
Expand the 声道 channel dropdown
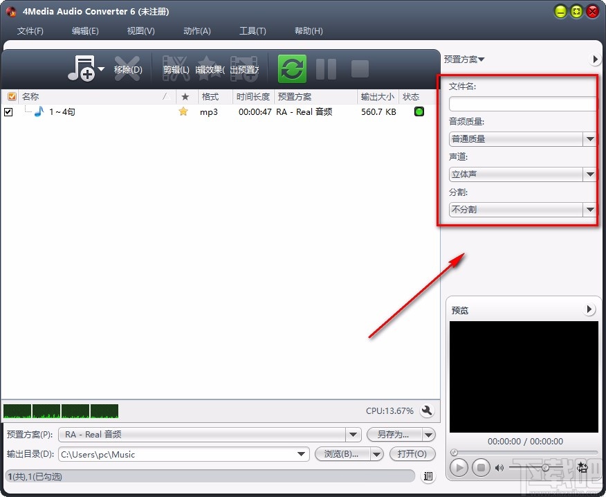click(x=589, y=174)
